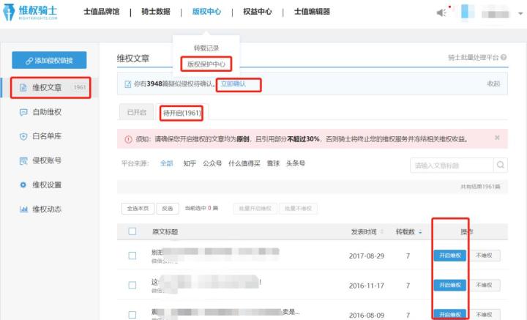Click 开启维权 for the 2016-08-09 article
This screenshot has width=527, height=320.
pos(450,314)
